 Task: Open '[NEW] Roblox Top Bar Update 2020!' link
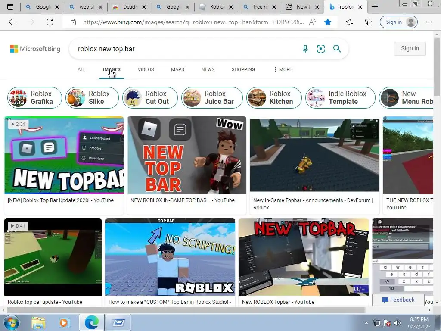click(61, 200)
